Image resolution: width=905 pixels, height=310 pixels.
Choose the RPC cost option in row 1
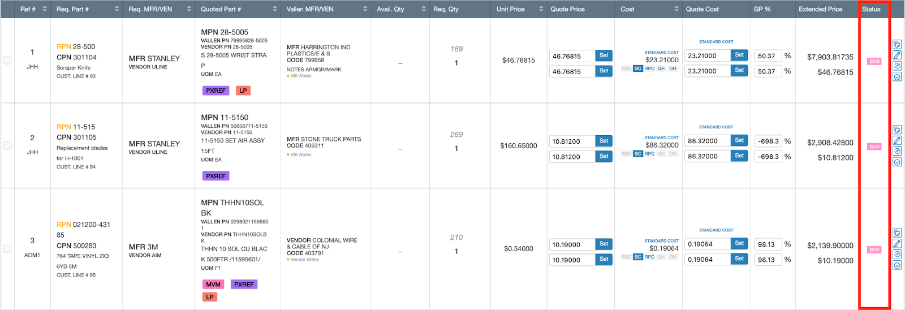pos(649,68)
